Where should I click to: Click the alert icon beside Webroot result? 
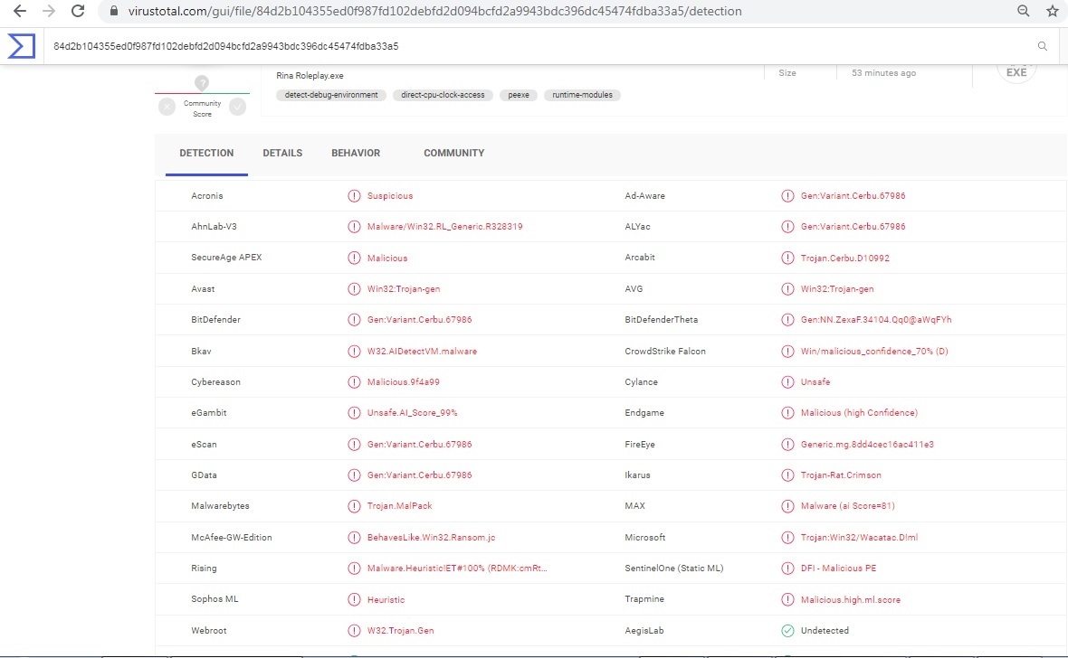tap(354, 631)
